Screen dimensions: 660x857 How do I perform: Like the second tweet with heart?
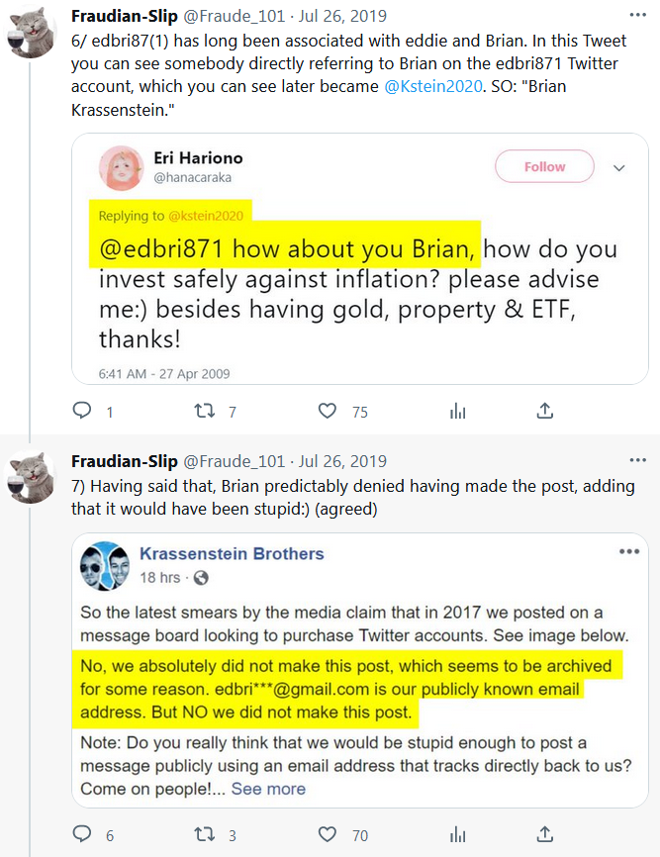click(328, 835)
